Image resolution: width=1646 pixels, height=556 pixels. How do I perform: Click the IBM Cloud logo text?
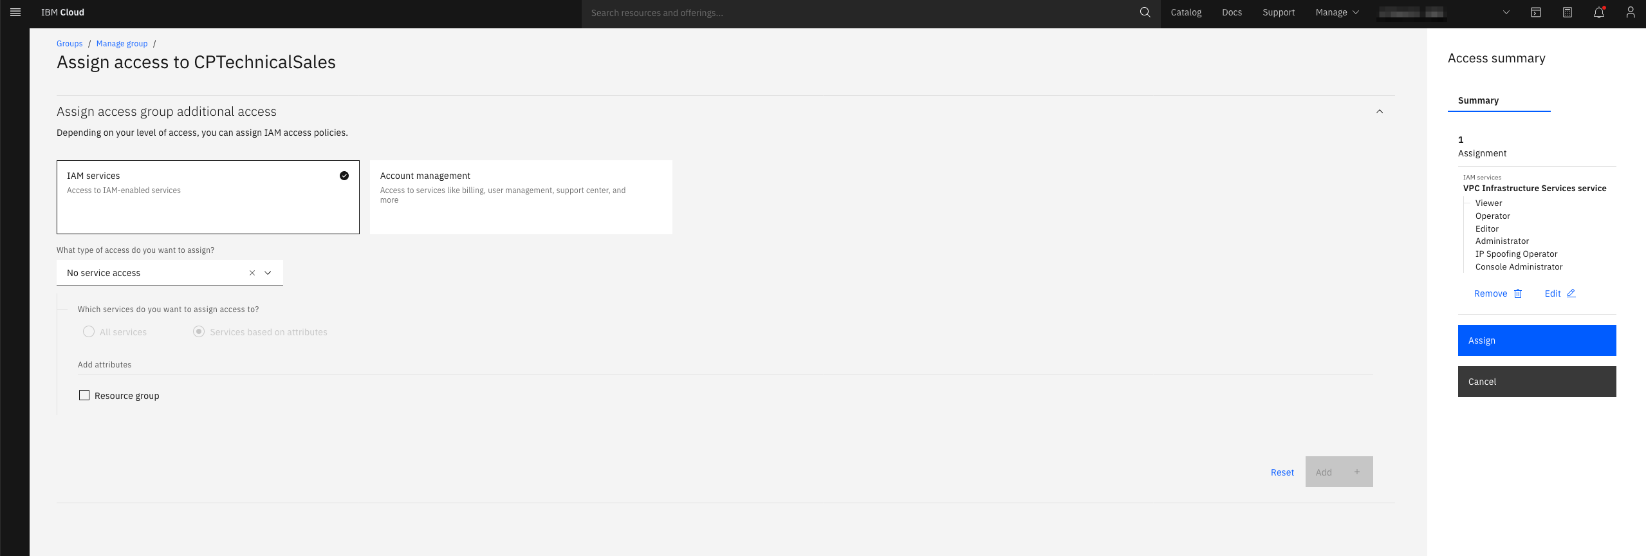pyautogui.click(x=62, y=12)
